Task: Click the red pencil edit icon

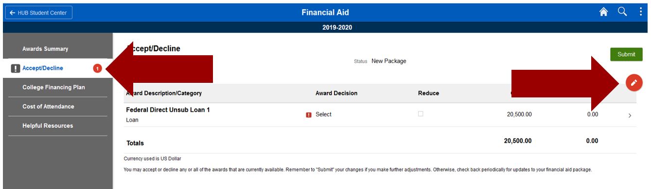Action: (x=633, y=83)
